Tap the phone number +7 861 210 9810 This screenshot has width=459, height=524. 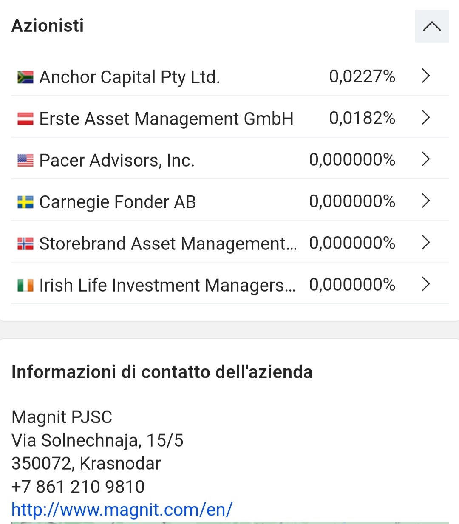(78, 487)
